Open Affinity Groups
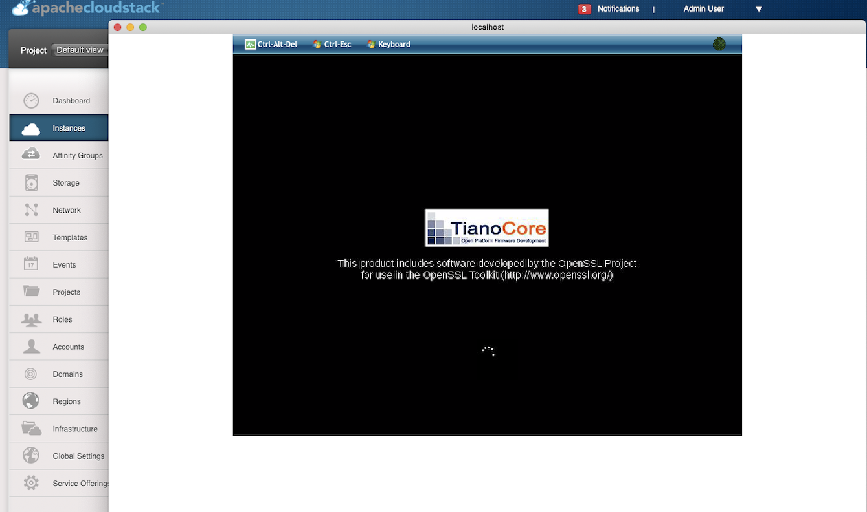Screen dimensions: 867x512 pos(59,155)
